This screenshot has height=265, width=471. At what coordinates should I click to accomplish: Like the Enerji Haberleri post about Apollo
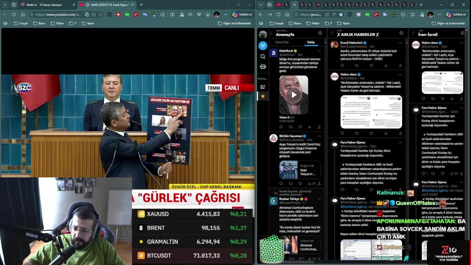(x=371, y=66)
